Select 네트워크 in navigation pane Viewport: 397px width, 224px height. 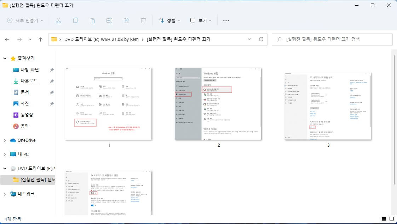[26, 194]
